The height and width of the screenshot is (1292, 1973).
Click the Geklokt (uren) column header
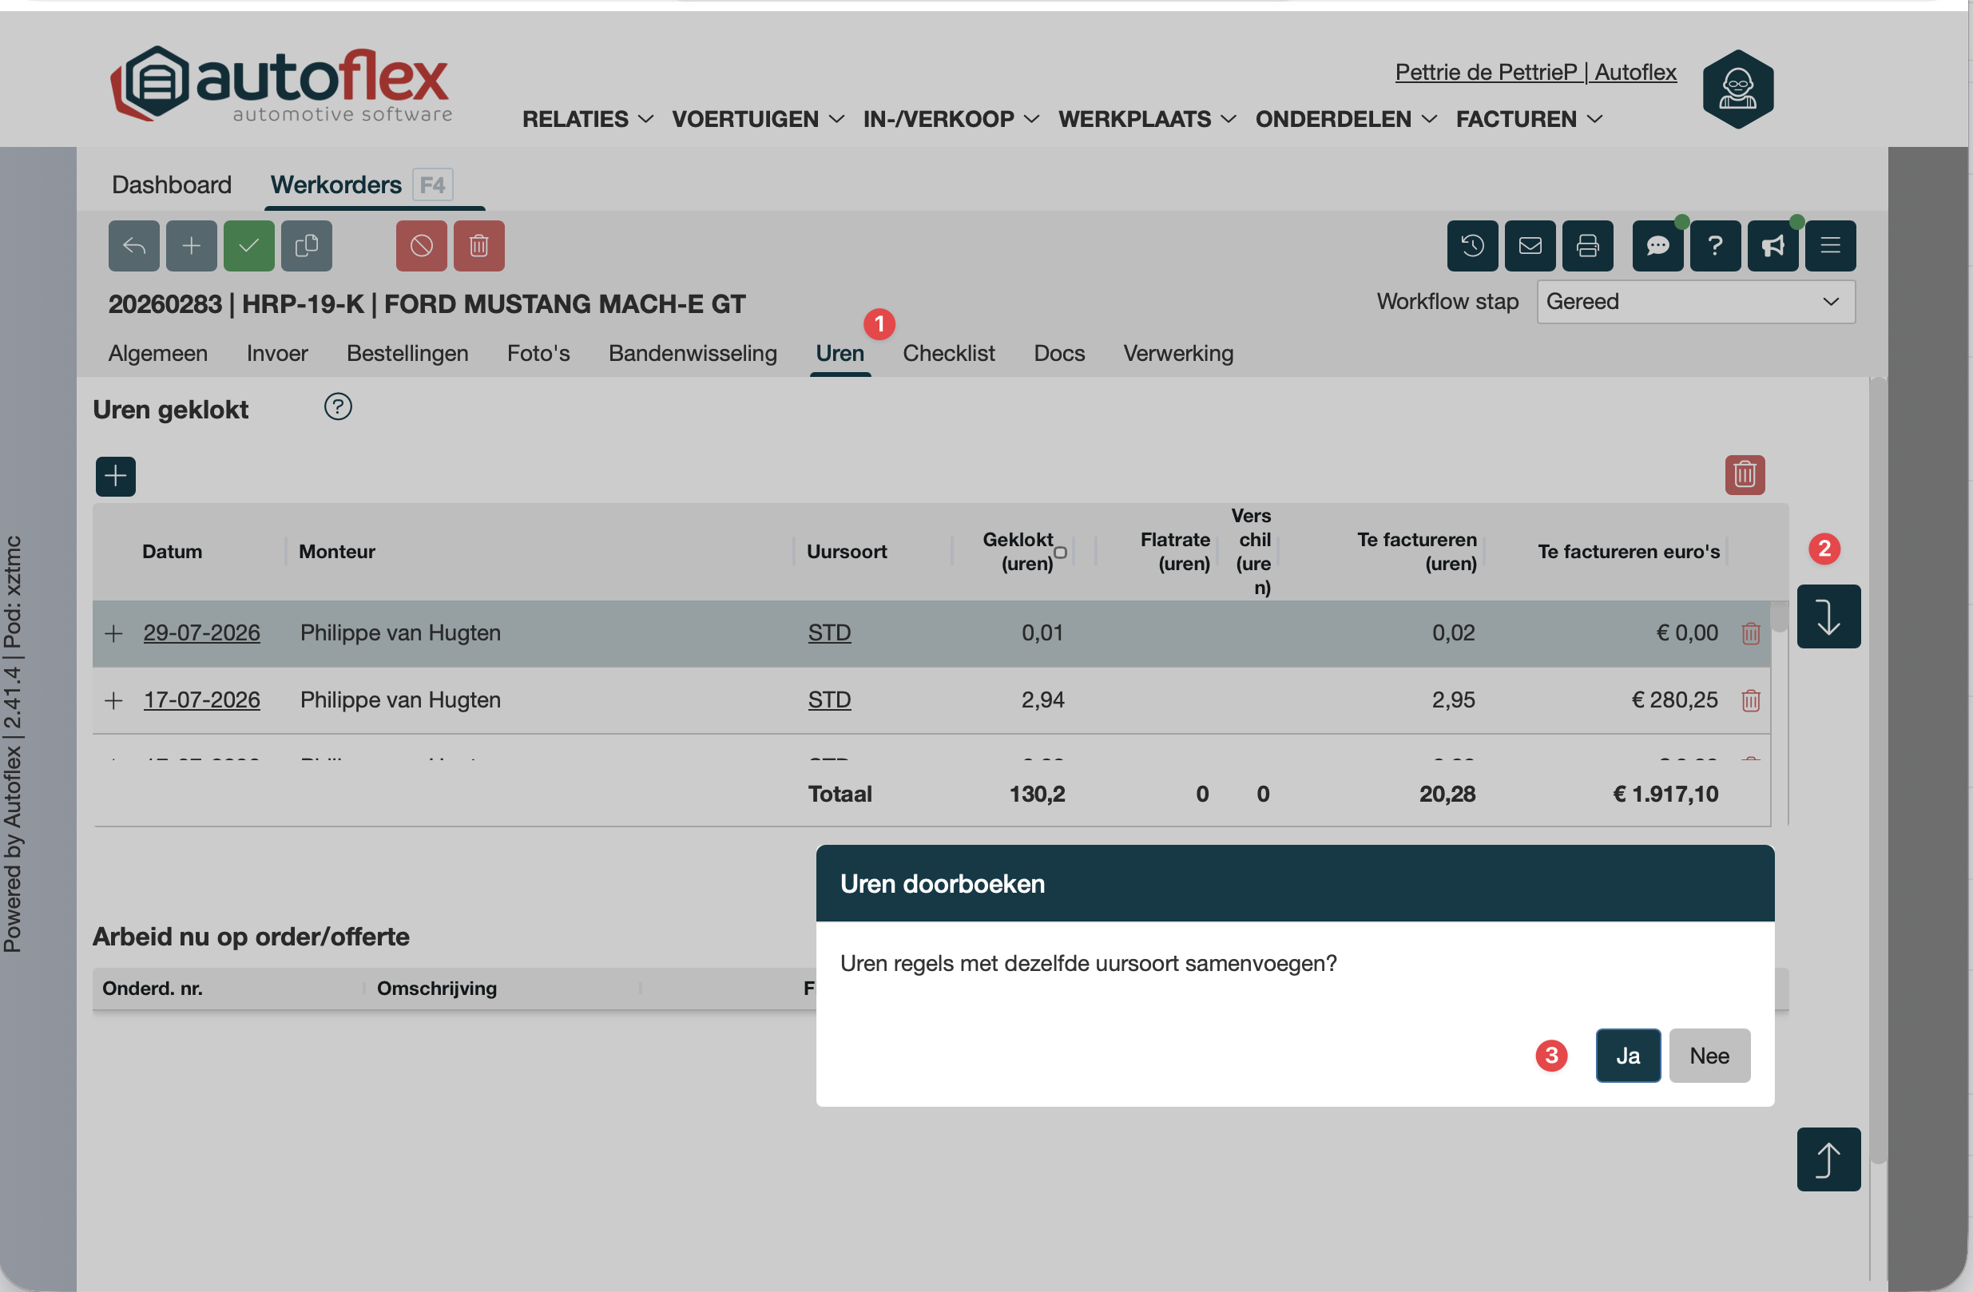[x=1018, y=552]
